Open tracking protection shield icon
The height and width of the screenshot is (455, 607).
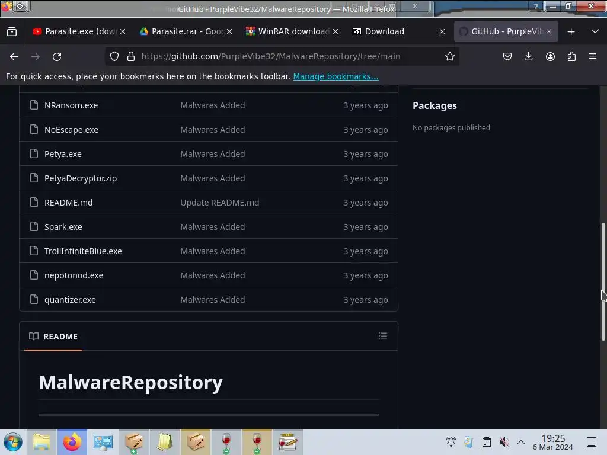114,56
